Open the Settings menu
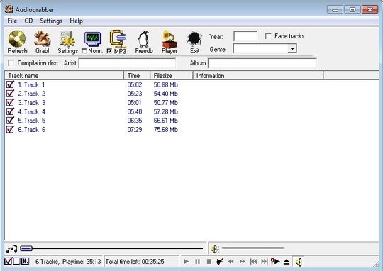This screenshot has height=271, width=383. coord(51,21)
